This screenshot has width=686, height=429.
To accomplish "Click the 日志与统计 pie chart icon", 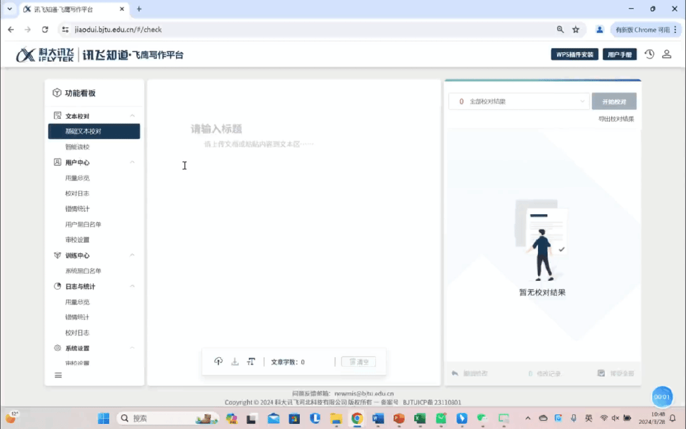I will click(x=57, y=286).
